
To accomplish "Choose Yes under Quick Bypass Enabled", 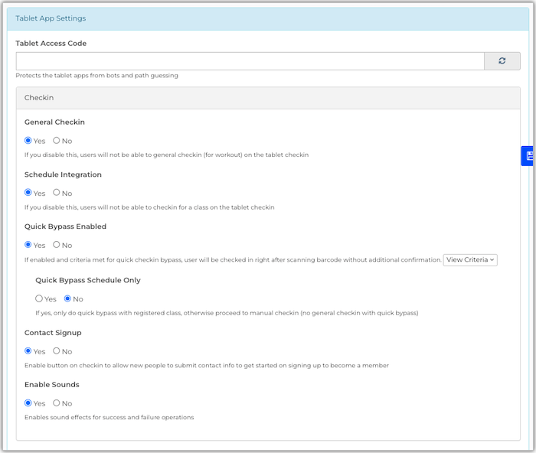I will coord(28,245).
